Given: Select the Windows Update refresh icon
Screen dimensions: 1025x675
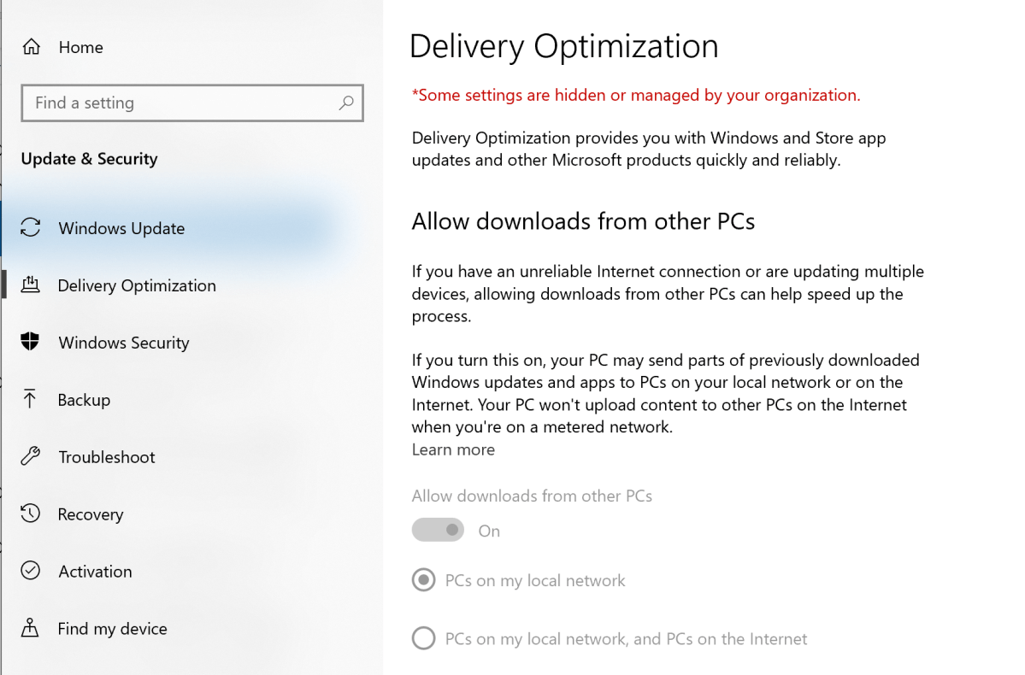Looking at the screenshot, I should click(32, 228).
